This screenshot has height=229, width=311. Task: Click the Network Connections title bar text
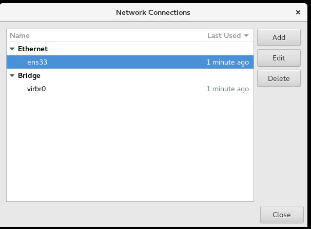click(153, 12)
